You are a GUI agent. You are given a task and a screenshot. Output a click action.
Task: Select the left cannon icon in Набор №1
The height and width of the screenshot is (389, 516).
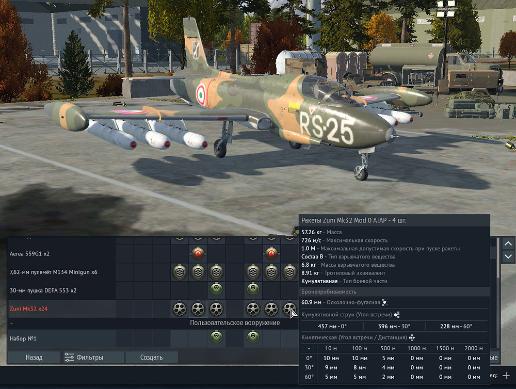[x=216, y=338]
